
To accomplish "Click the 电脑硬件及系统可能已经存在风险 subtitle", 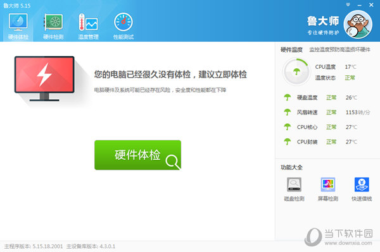I will (x=160, y=90).
